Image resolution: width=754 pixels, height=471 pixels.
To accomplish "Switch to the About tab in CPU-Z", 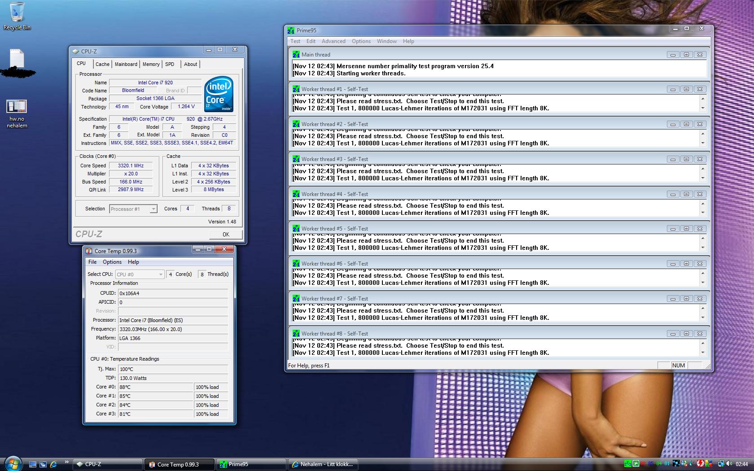I will pyautogui.click(x=190, y=64).
